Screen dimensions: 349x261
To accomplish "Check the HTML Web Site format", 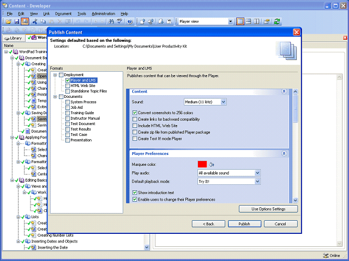I will pyautogui.click(x=68, y=86).
